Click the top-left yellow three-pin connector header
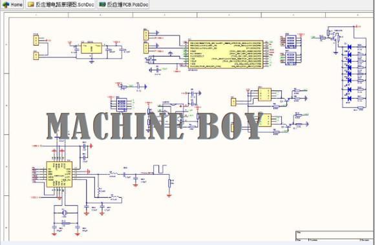The height and width of the screenshot is (245, 375). 36,40
